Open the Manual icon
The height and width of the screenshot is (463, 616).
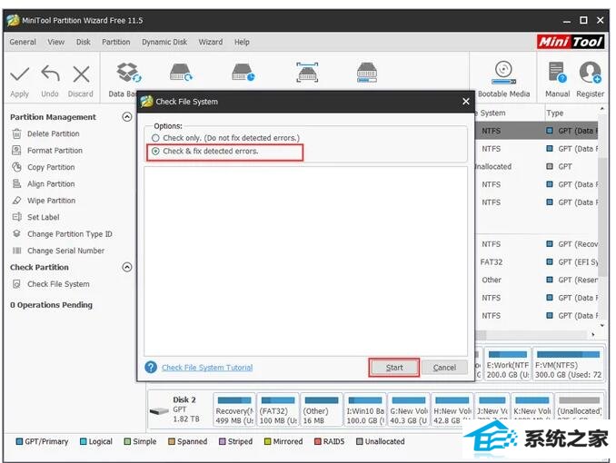coord(557,73)
